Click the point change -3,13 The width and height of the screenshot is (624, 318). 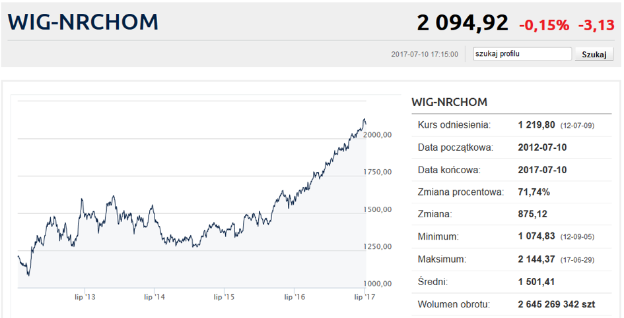click(596, 25)
